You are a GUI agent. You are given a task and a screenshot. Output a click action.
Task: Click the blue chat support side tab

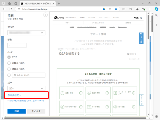click(141, 38)
